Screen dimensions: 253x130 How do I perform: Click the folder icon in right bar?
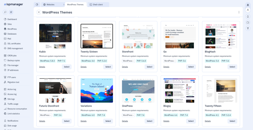coord(248,22)
